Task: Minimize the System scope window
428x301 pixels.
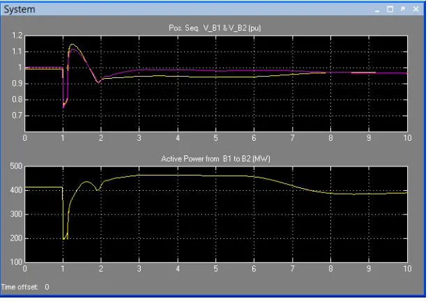Action: [377, 10]
